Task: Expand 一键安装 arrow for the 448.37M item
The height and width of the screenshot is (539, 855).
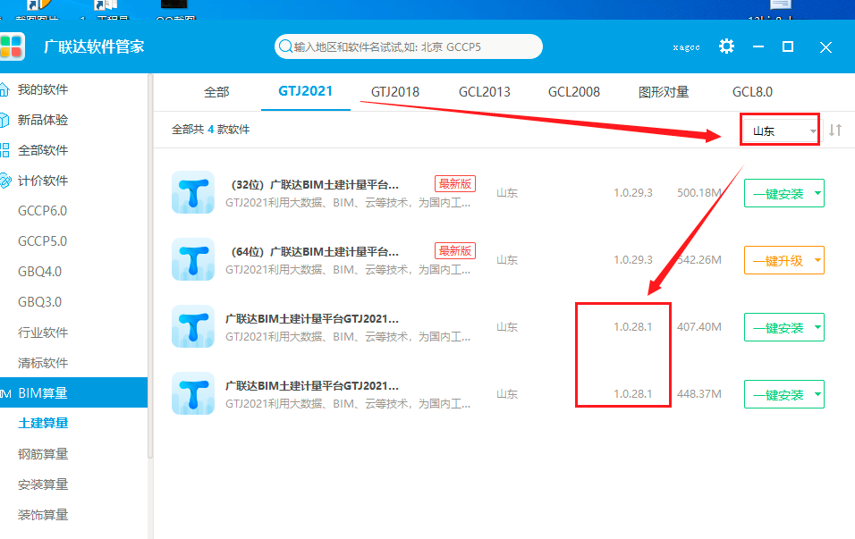Action: pyautogui.click(x=817, y=394)
